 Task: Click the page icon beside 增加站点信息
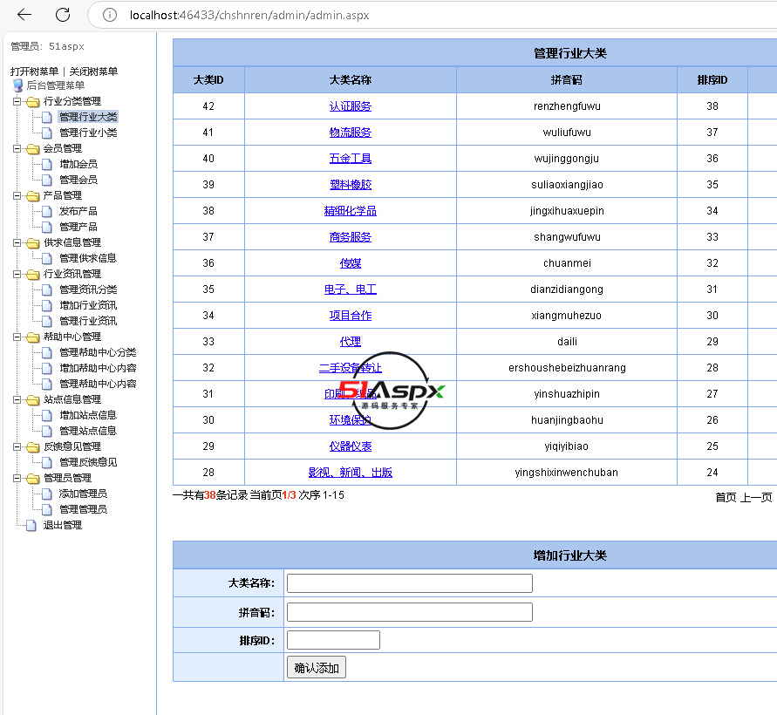pyautogui.click(x=47, y=415)
